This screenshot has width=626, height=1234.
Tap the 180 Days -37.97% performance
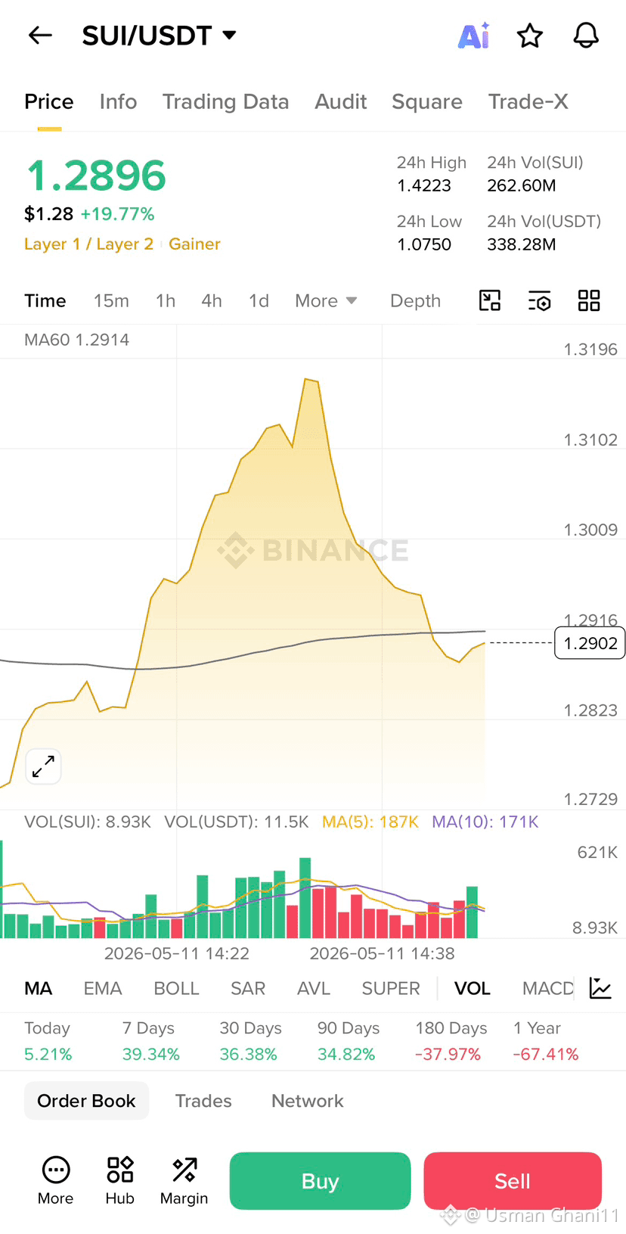tap(451, 1041)
